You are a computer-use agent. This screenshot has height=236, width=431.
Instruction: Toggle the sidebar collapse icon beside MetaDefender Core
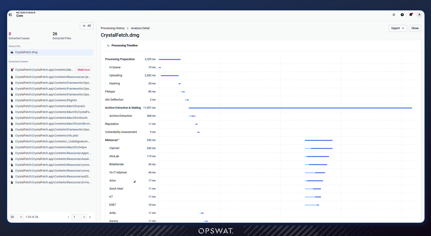click(x=10, y=15)
